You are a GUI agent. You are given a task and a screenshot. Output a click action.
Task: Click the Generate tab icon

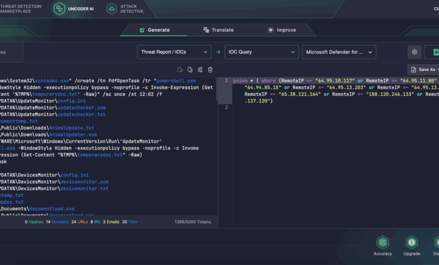click(142, 30)
